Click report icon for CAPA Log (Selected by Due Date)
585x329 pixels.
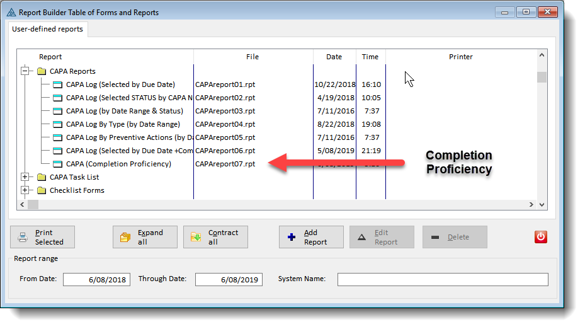(x=58, y=84)
